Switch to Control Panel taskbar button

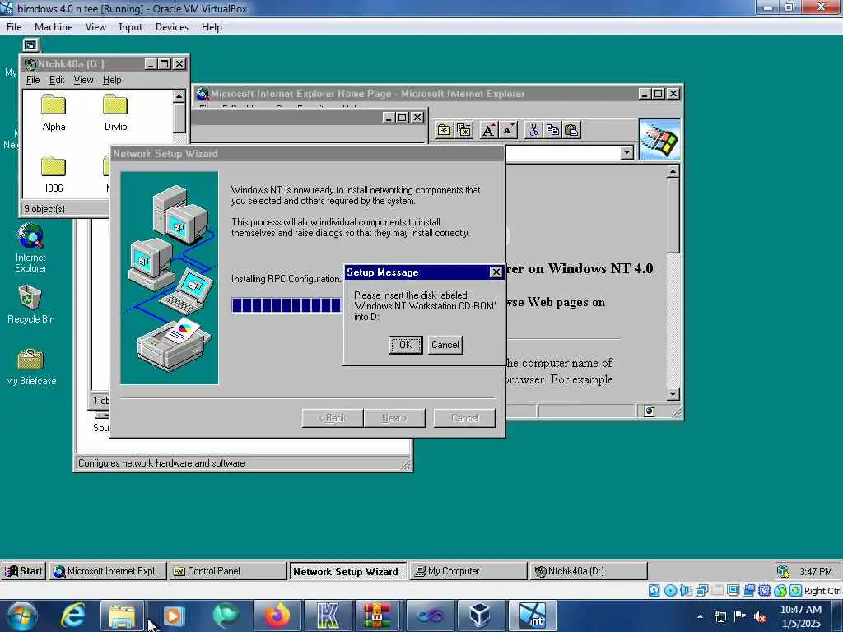228,571
